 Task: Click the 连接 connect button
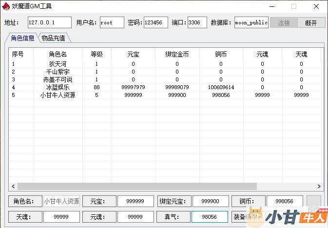(x=284, y=23)
